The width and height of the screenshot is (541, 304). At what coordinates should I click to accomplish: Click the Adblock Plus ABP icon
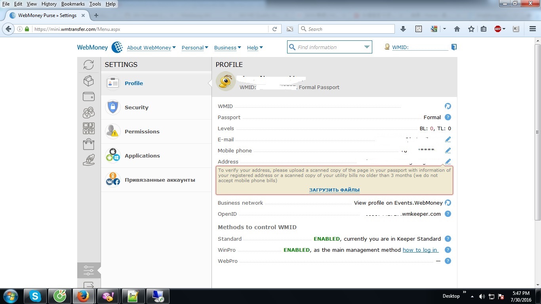[498, 29]
